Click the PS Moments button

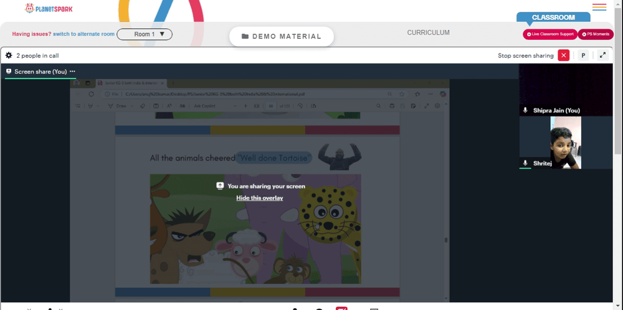coord(595,34)
